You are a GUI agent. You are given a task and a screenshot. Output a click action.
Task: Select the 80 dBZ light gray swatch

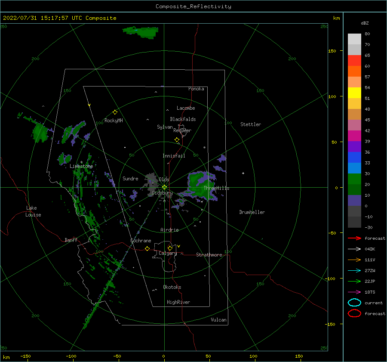354,39
